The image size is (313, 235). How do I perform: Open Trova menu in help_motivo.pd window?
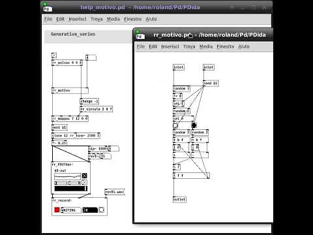pos(97,19)
